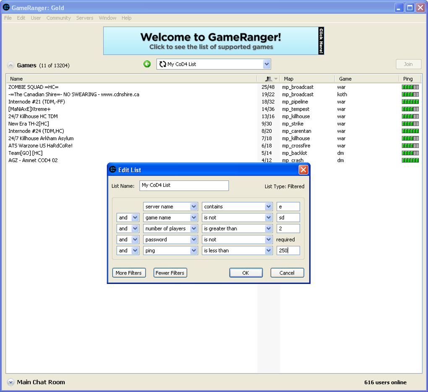Open the ping field dropdown
The image size is (428, 392).
tap(194, 250)
